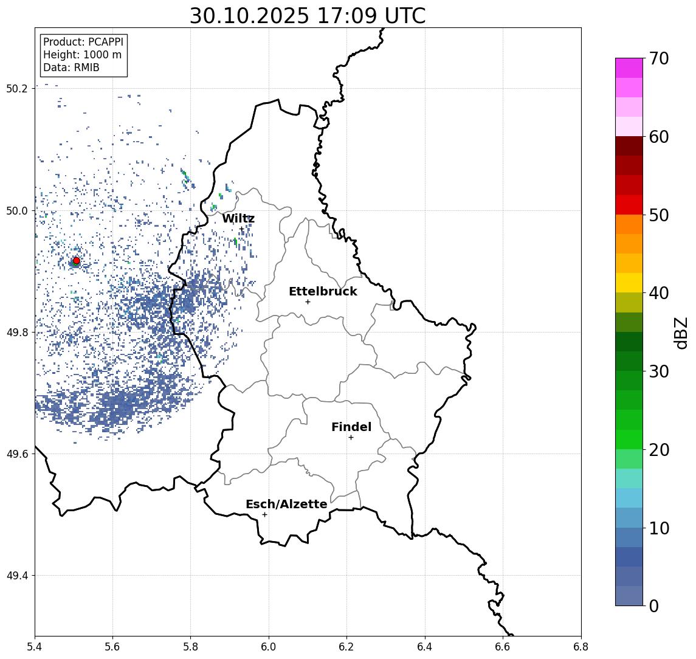Click the longitude label 6.8
Screen dimensions: 696x659
[x=581, y=647]
